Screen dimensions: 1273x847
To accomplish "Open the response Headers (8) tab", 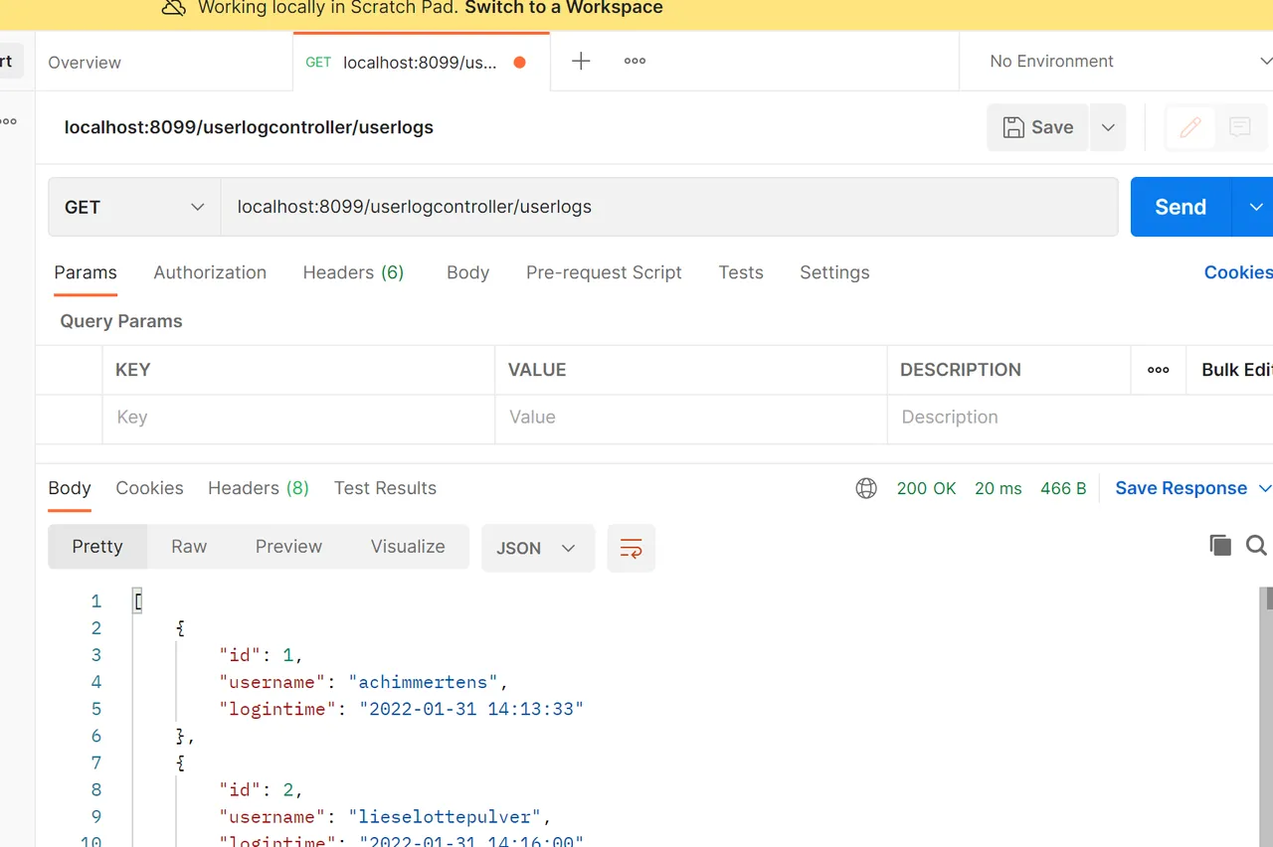I will pyautogui.click(x=259, y=488).
